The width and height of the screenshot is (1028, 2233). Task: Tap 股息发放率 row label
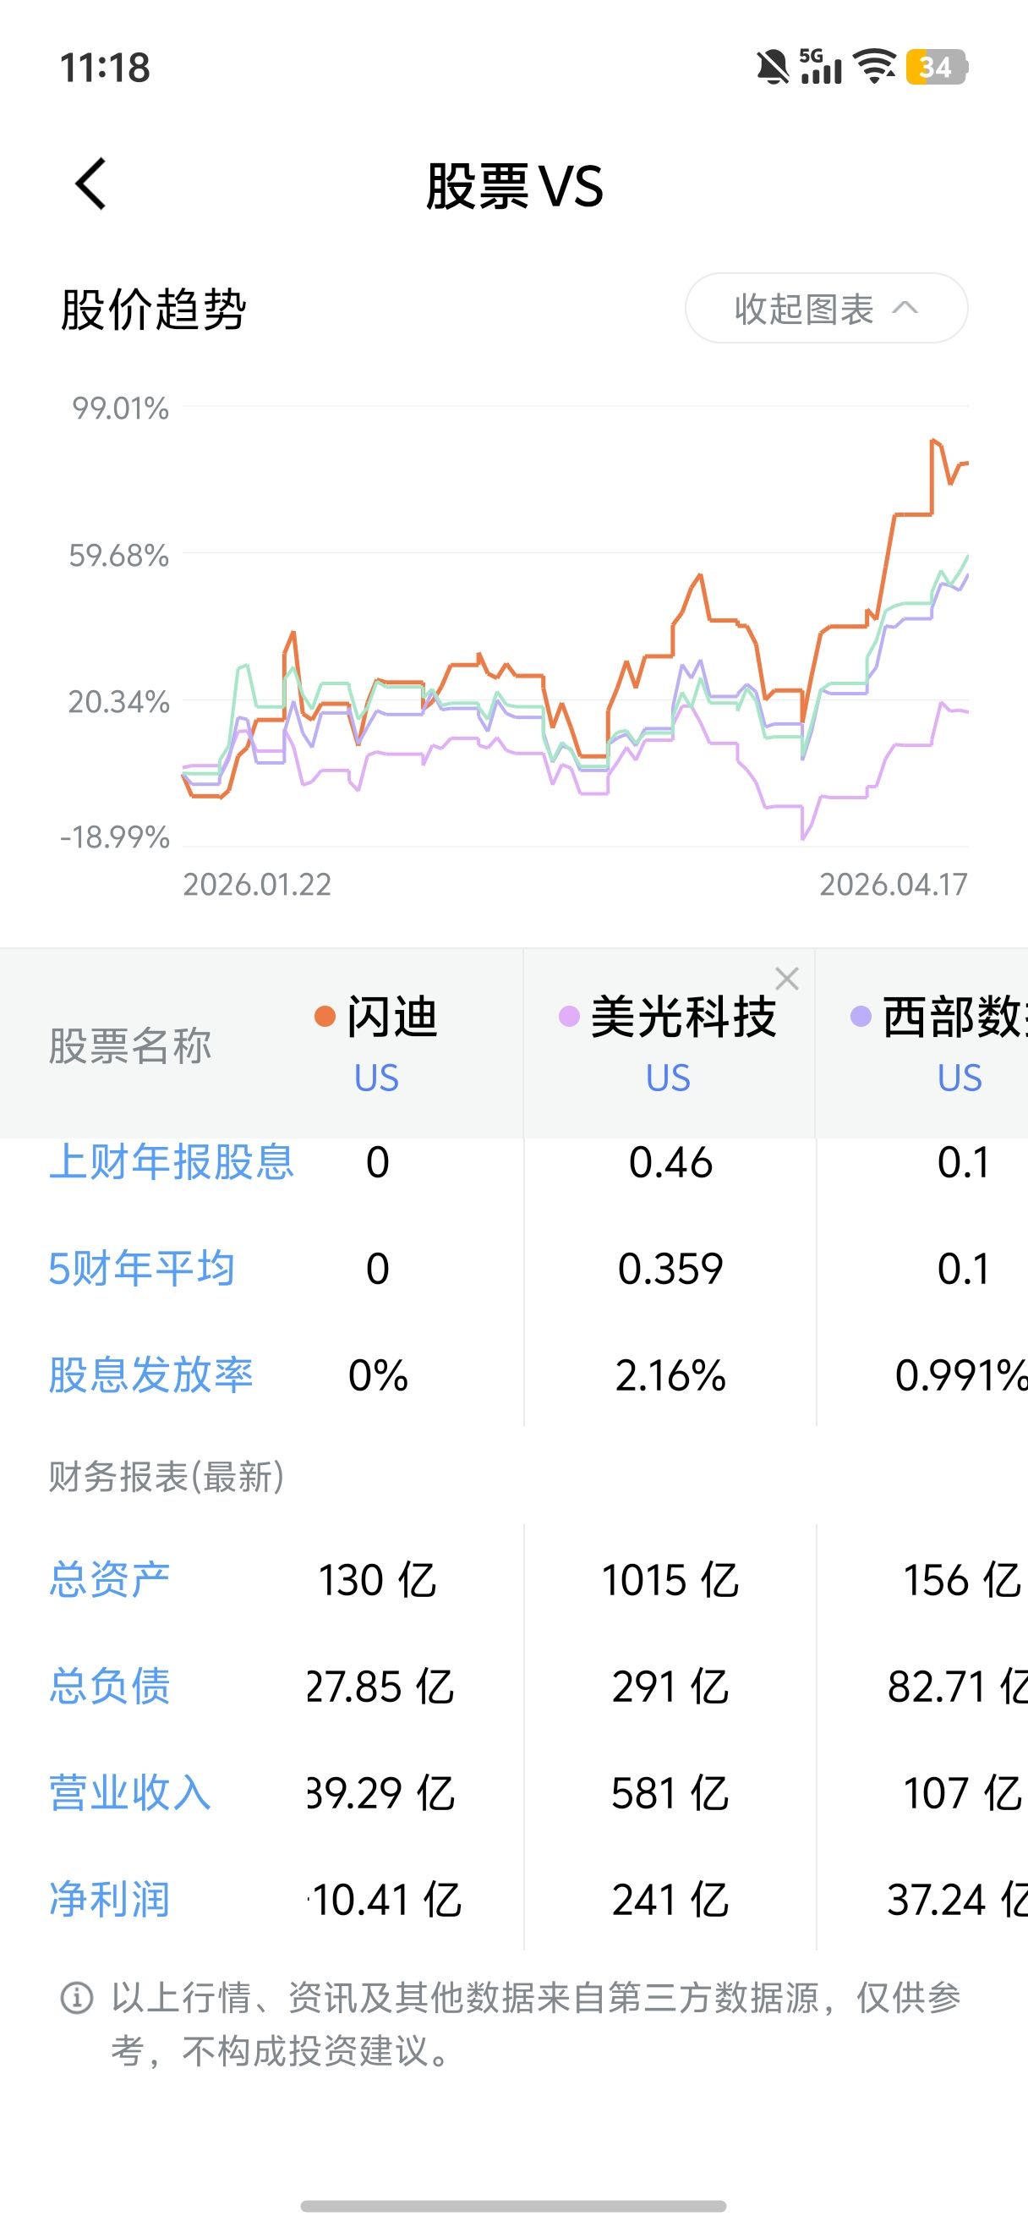[x=150, y=1375]
